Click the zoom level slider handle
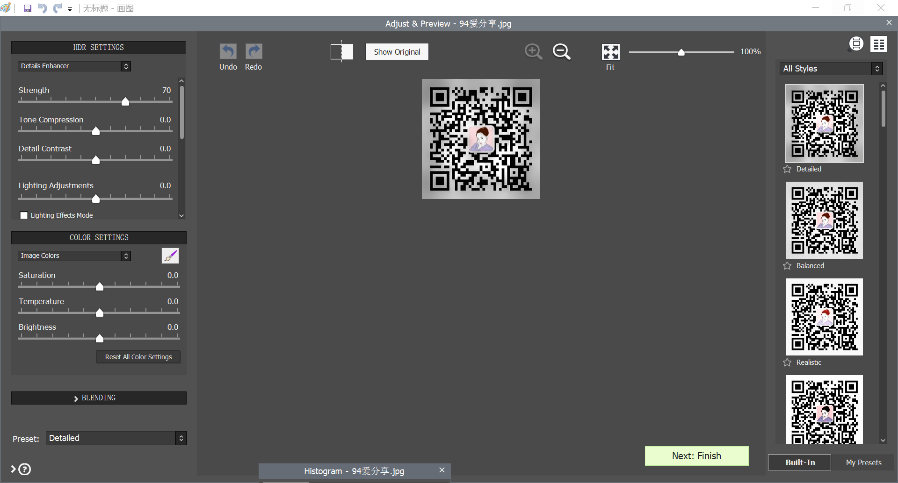898x483 pixels. pos(681,52)
